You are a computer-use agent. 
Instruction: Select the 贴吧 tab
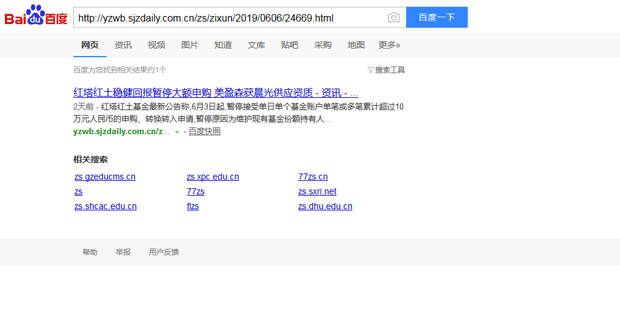[x=290, y=45]
